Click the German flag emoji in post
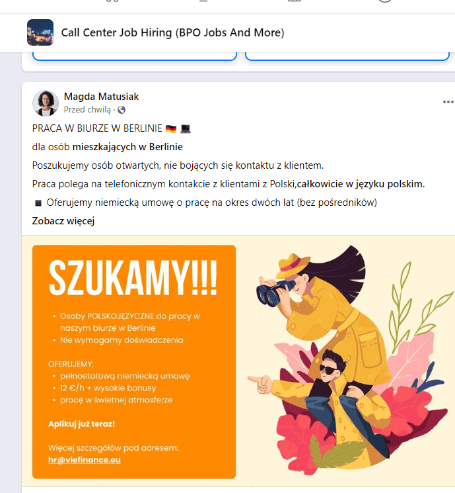455x493 pixels. point(171,128)
